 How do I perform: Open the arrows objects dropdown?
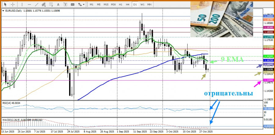click(x=81, y=4)
